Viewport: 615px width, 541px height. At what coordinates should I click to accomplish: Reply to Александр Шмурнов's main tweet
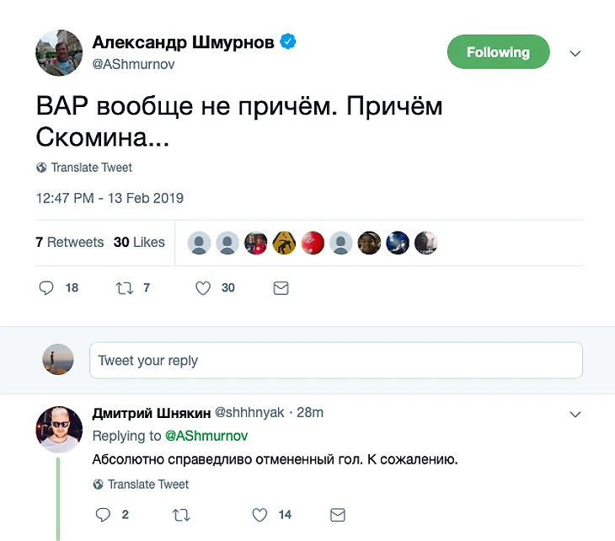[x=47, y=288]
